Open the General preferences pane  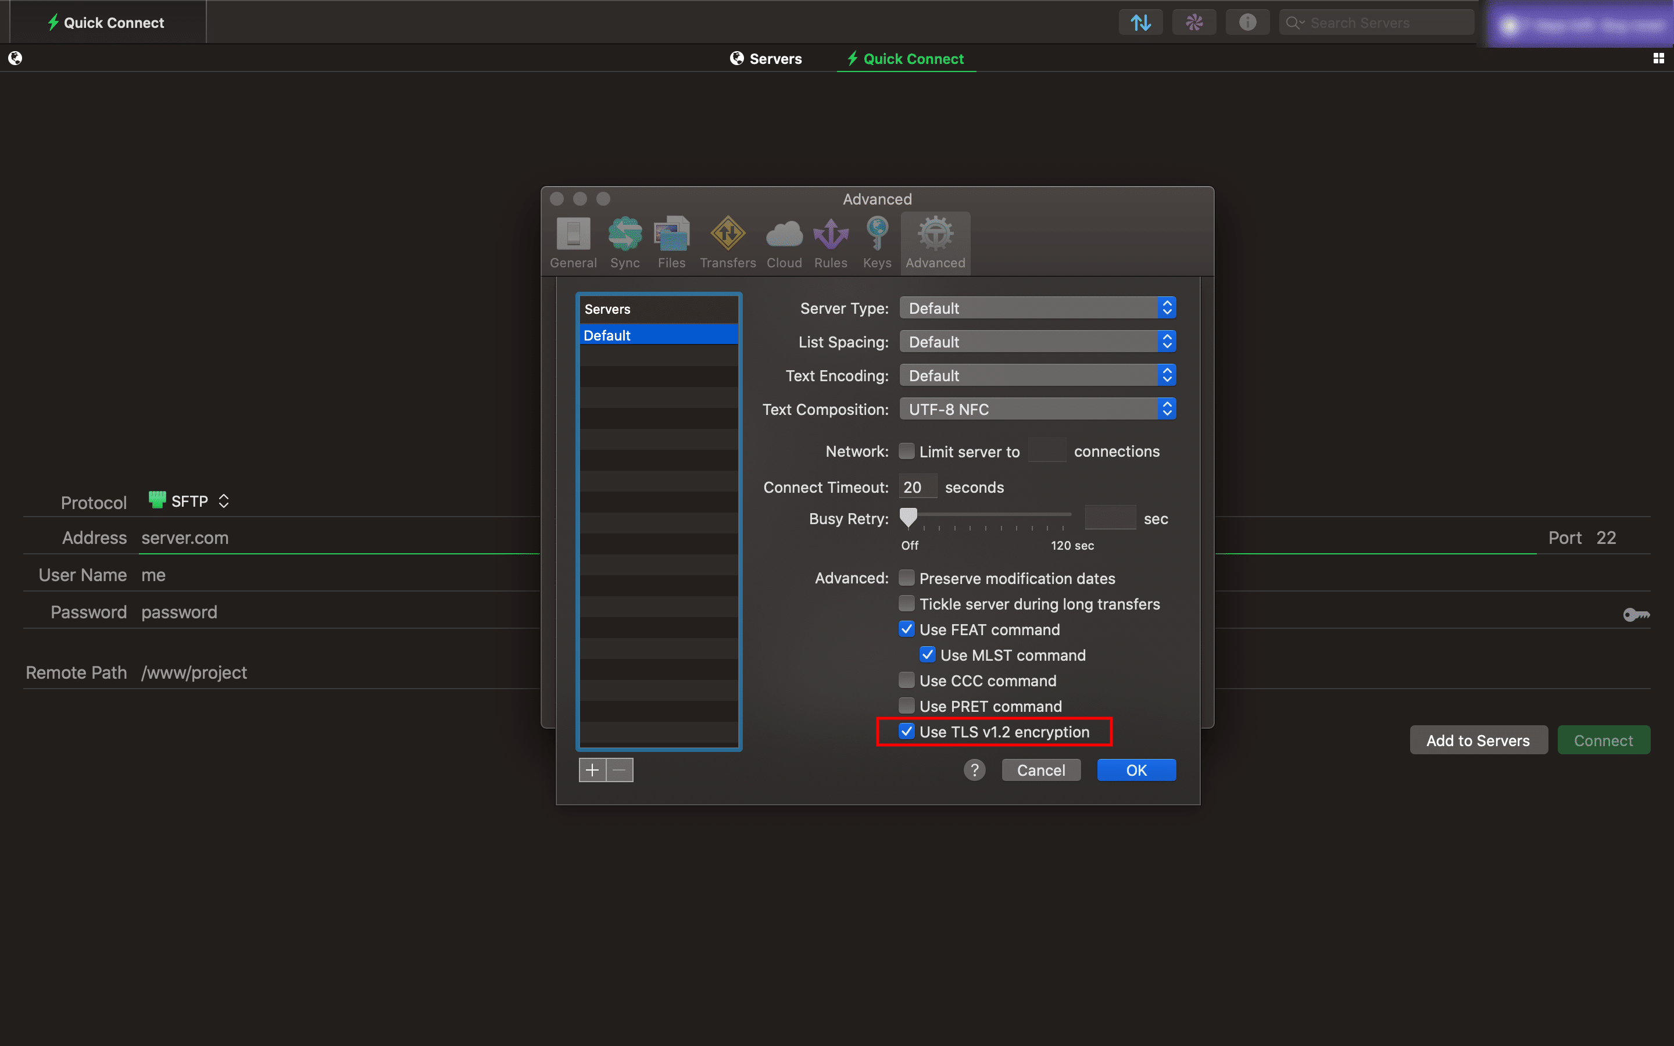(x=573, y=243)
